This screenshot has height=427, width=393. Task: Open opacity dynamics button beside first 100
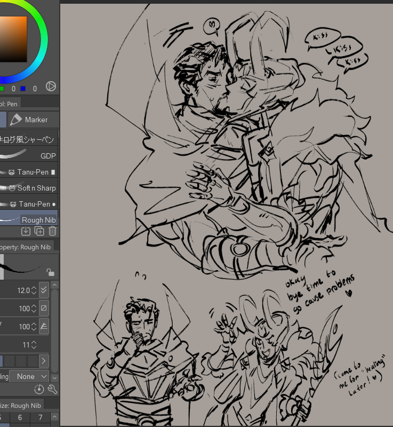click(44, 309)
